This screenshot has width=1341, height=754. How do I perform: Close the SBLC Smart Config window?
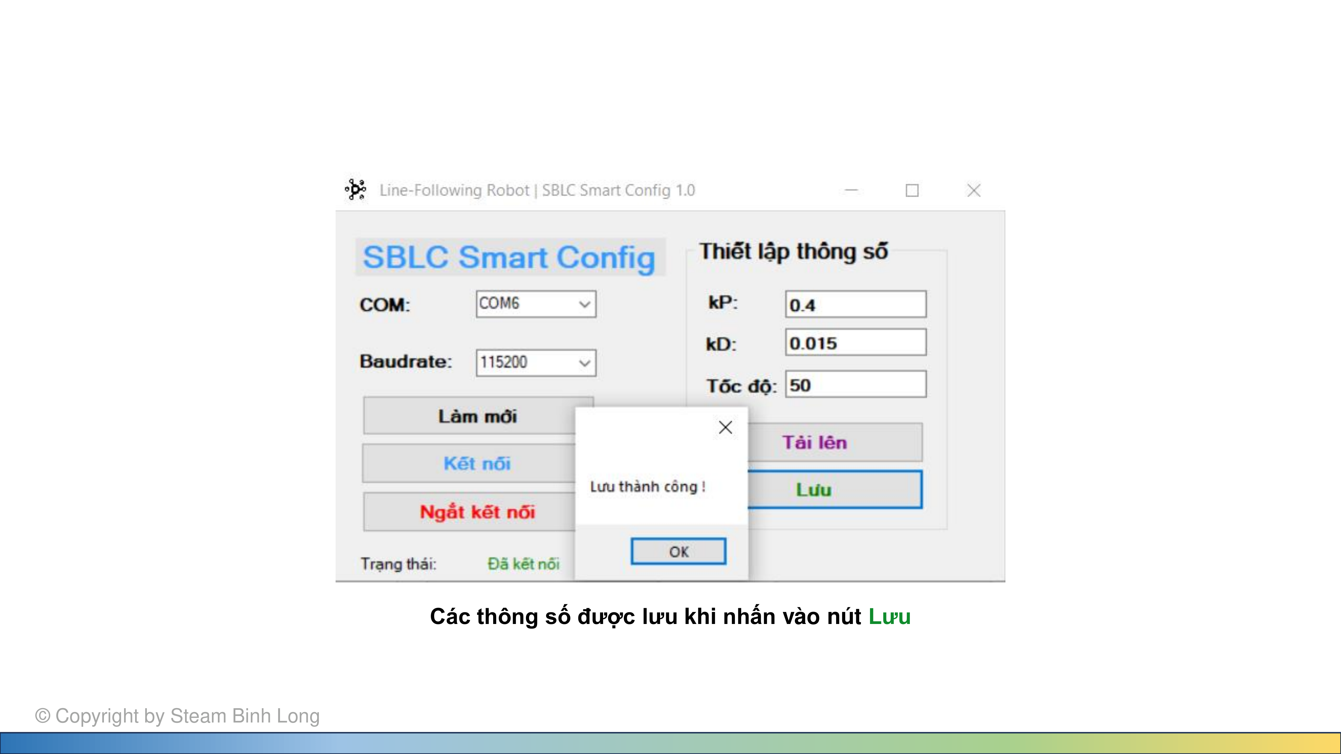(x=974, y=190)
